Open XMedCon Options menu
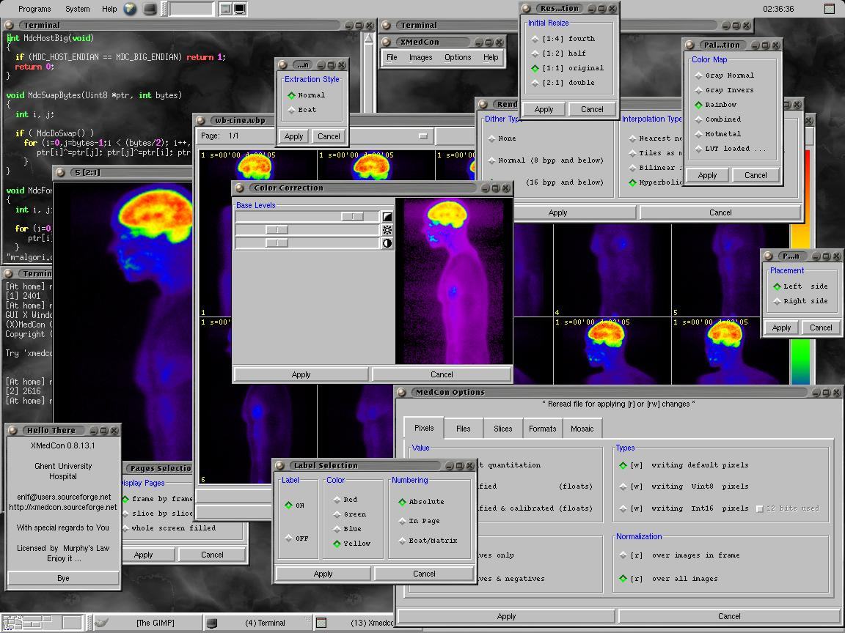Image resolution: width=845 pixels, height=633 pixels. click(x=458, y=57)
